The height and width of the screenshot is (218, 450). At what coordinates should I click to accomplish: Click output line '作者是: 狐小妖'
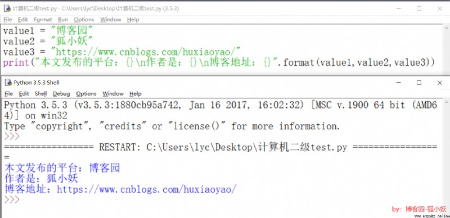pos(41,179)
